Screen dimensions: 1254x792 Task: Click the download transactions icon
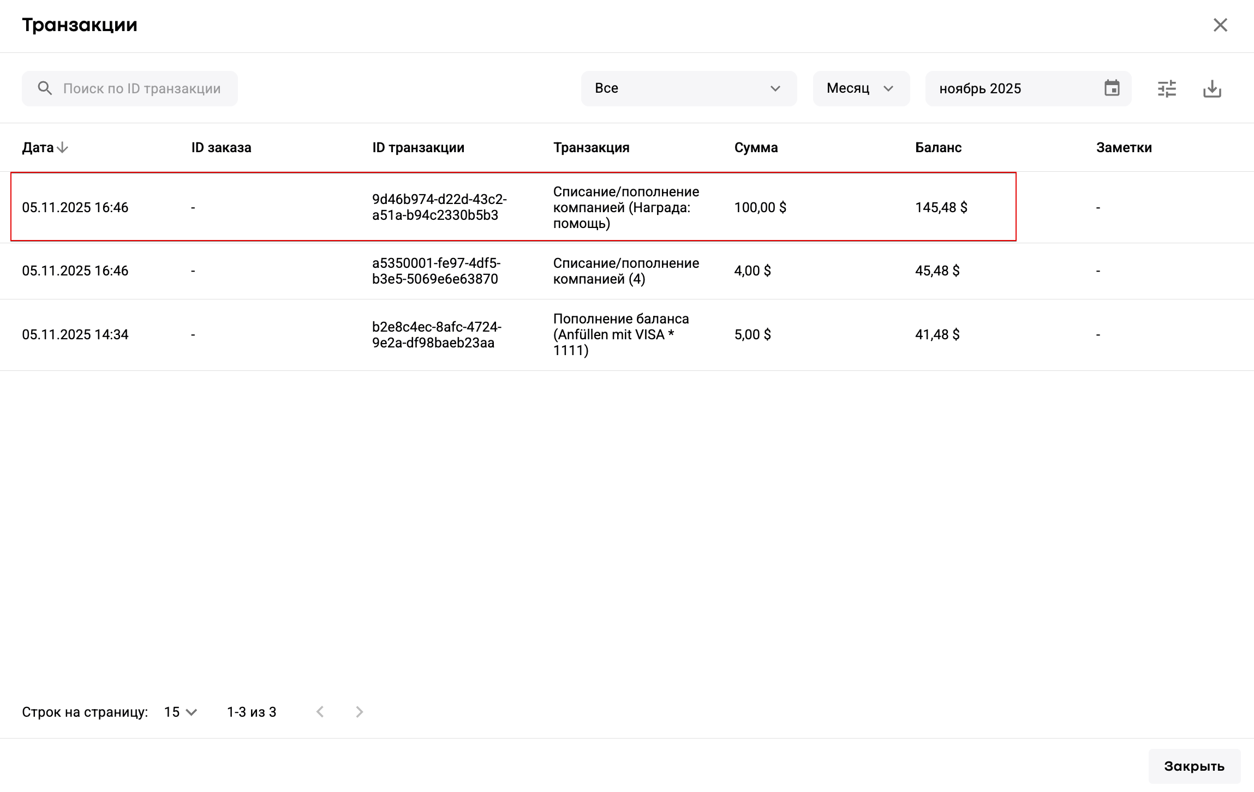(x=1212, y=88)
